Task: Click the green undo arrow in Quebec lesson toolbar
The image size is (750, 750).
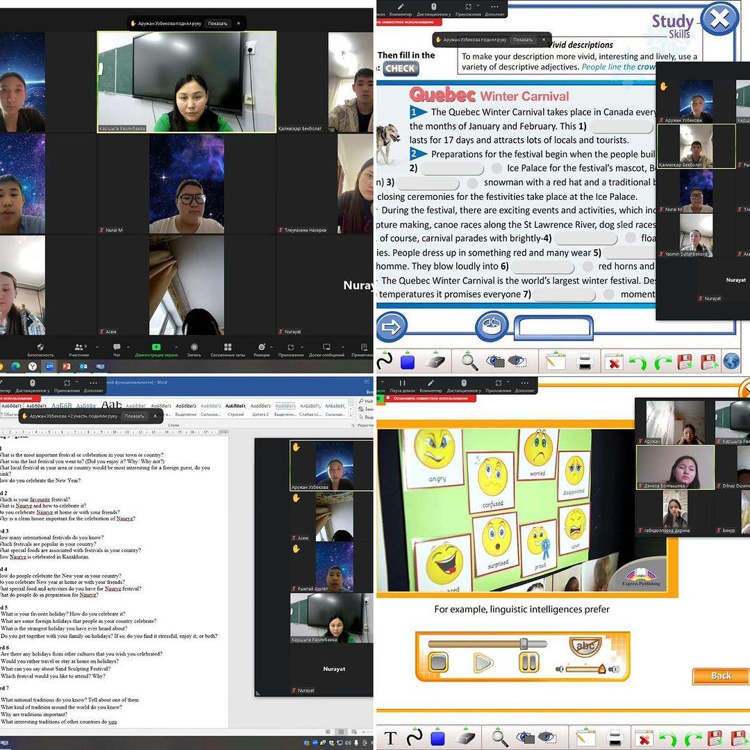Action: pos(637,362)
